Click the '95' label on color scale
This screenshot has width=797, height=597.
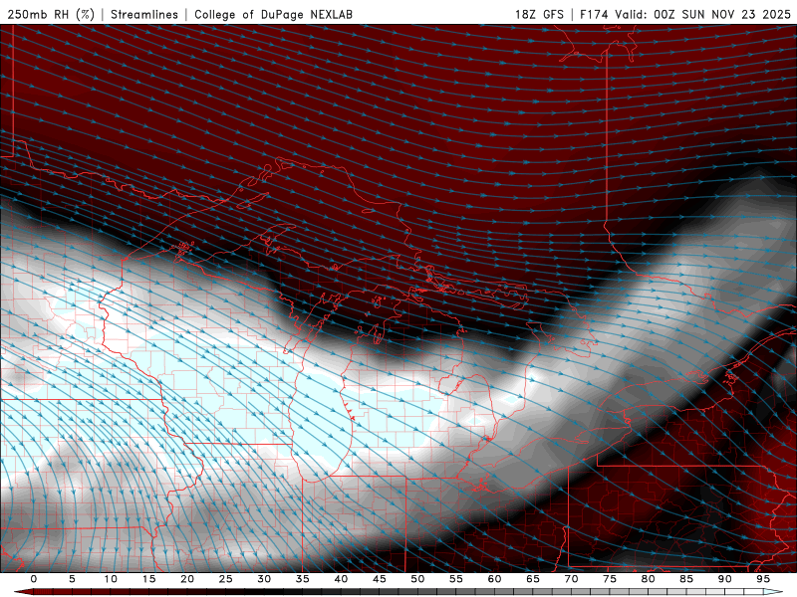(x=763, y=579)
